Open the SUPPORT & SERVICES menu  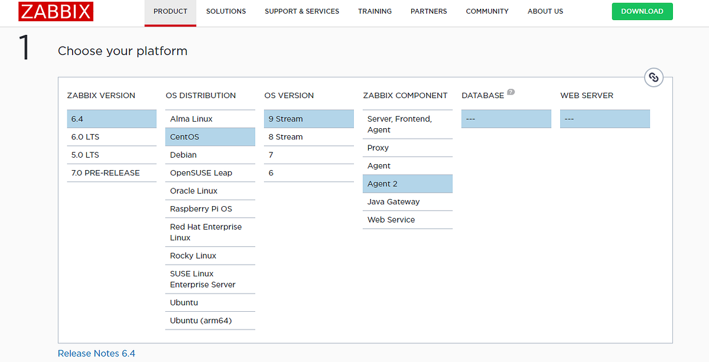(302, 11)
